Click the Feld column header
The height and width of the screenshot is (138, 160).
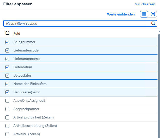(x=17, y=33)
